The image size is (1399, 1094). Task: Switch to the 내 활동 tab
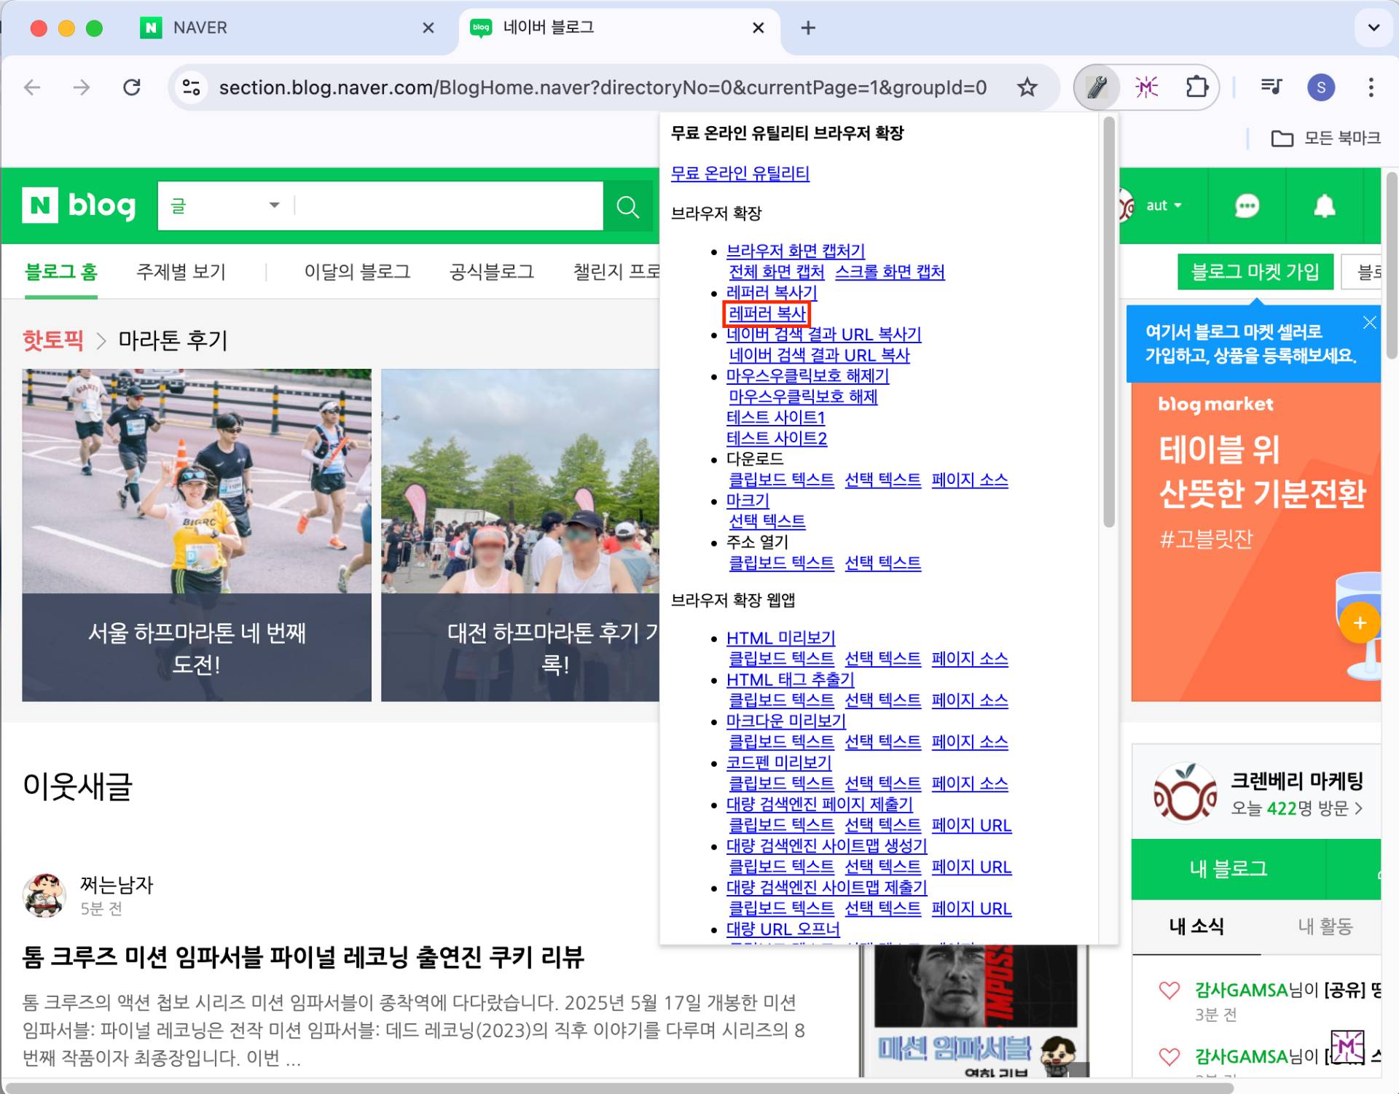click(1325, 926)
